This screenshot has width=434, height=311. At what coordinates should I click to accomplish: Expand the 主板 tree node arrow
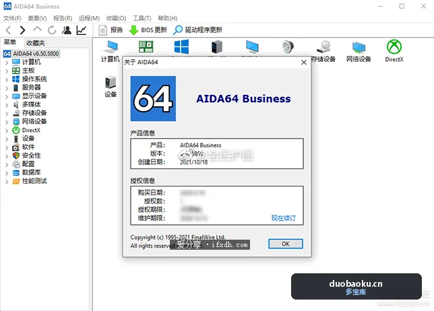pyautogui.click(x=7, y=71)
